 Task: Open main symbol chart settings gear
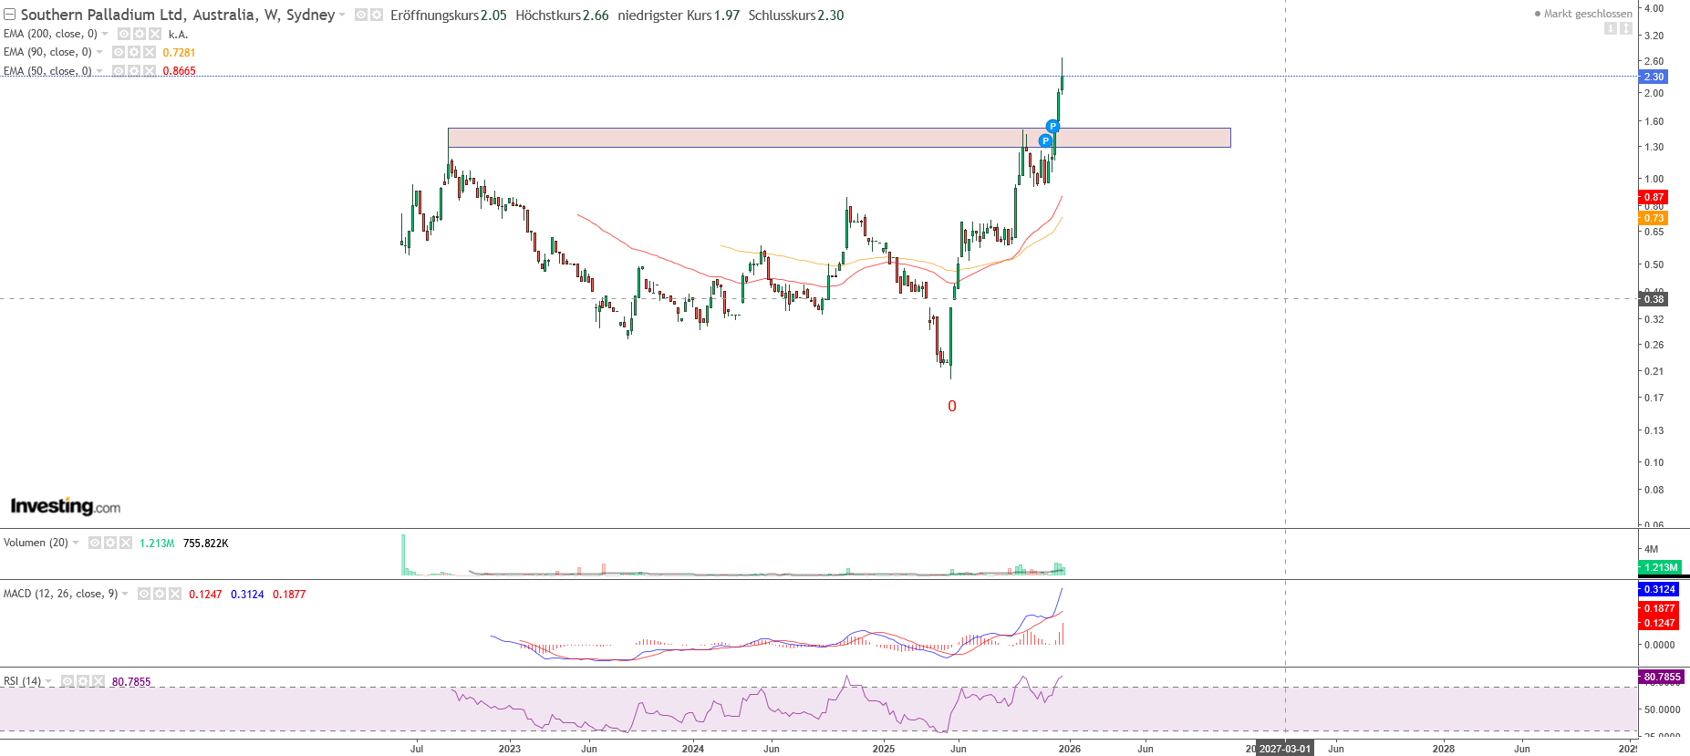click(377, 16)
